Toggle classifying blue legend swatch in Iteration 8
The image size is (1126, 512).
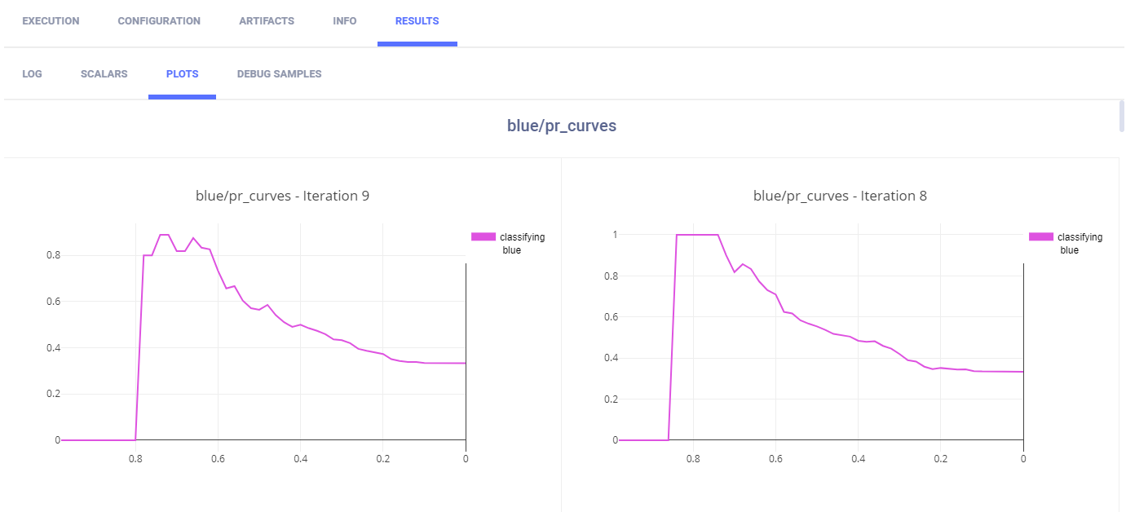(x=1041, y=237)
